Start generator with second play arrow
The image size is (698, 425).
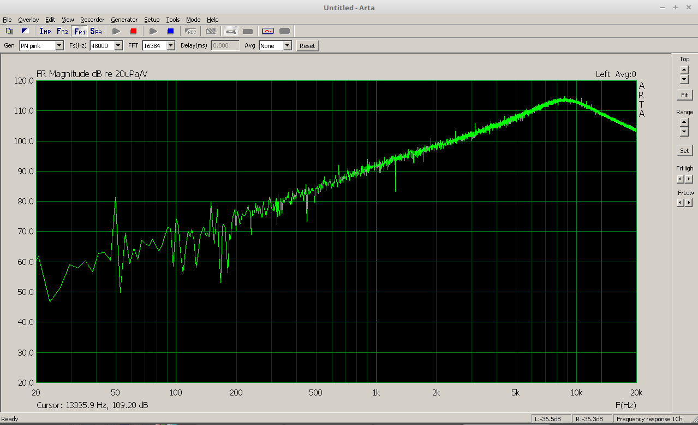[153, 31]
